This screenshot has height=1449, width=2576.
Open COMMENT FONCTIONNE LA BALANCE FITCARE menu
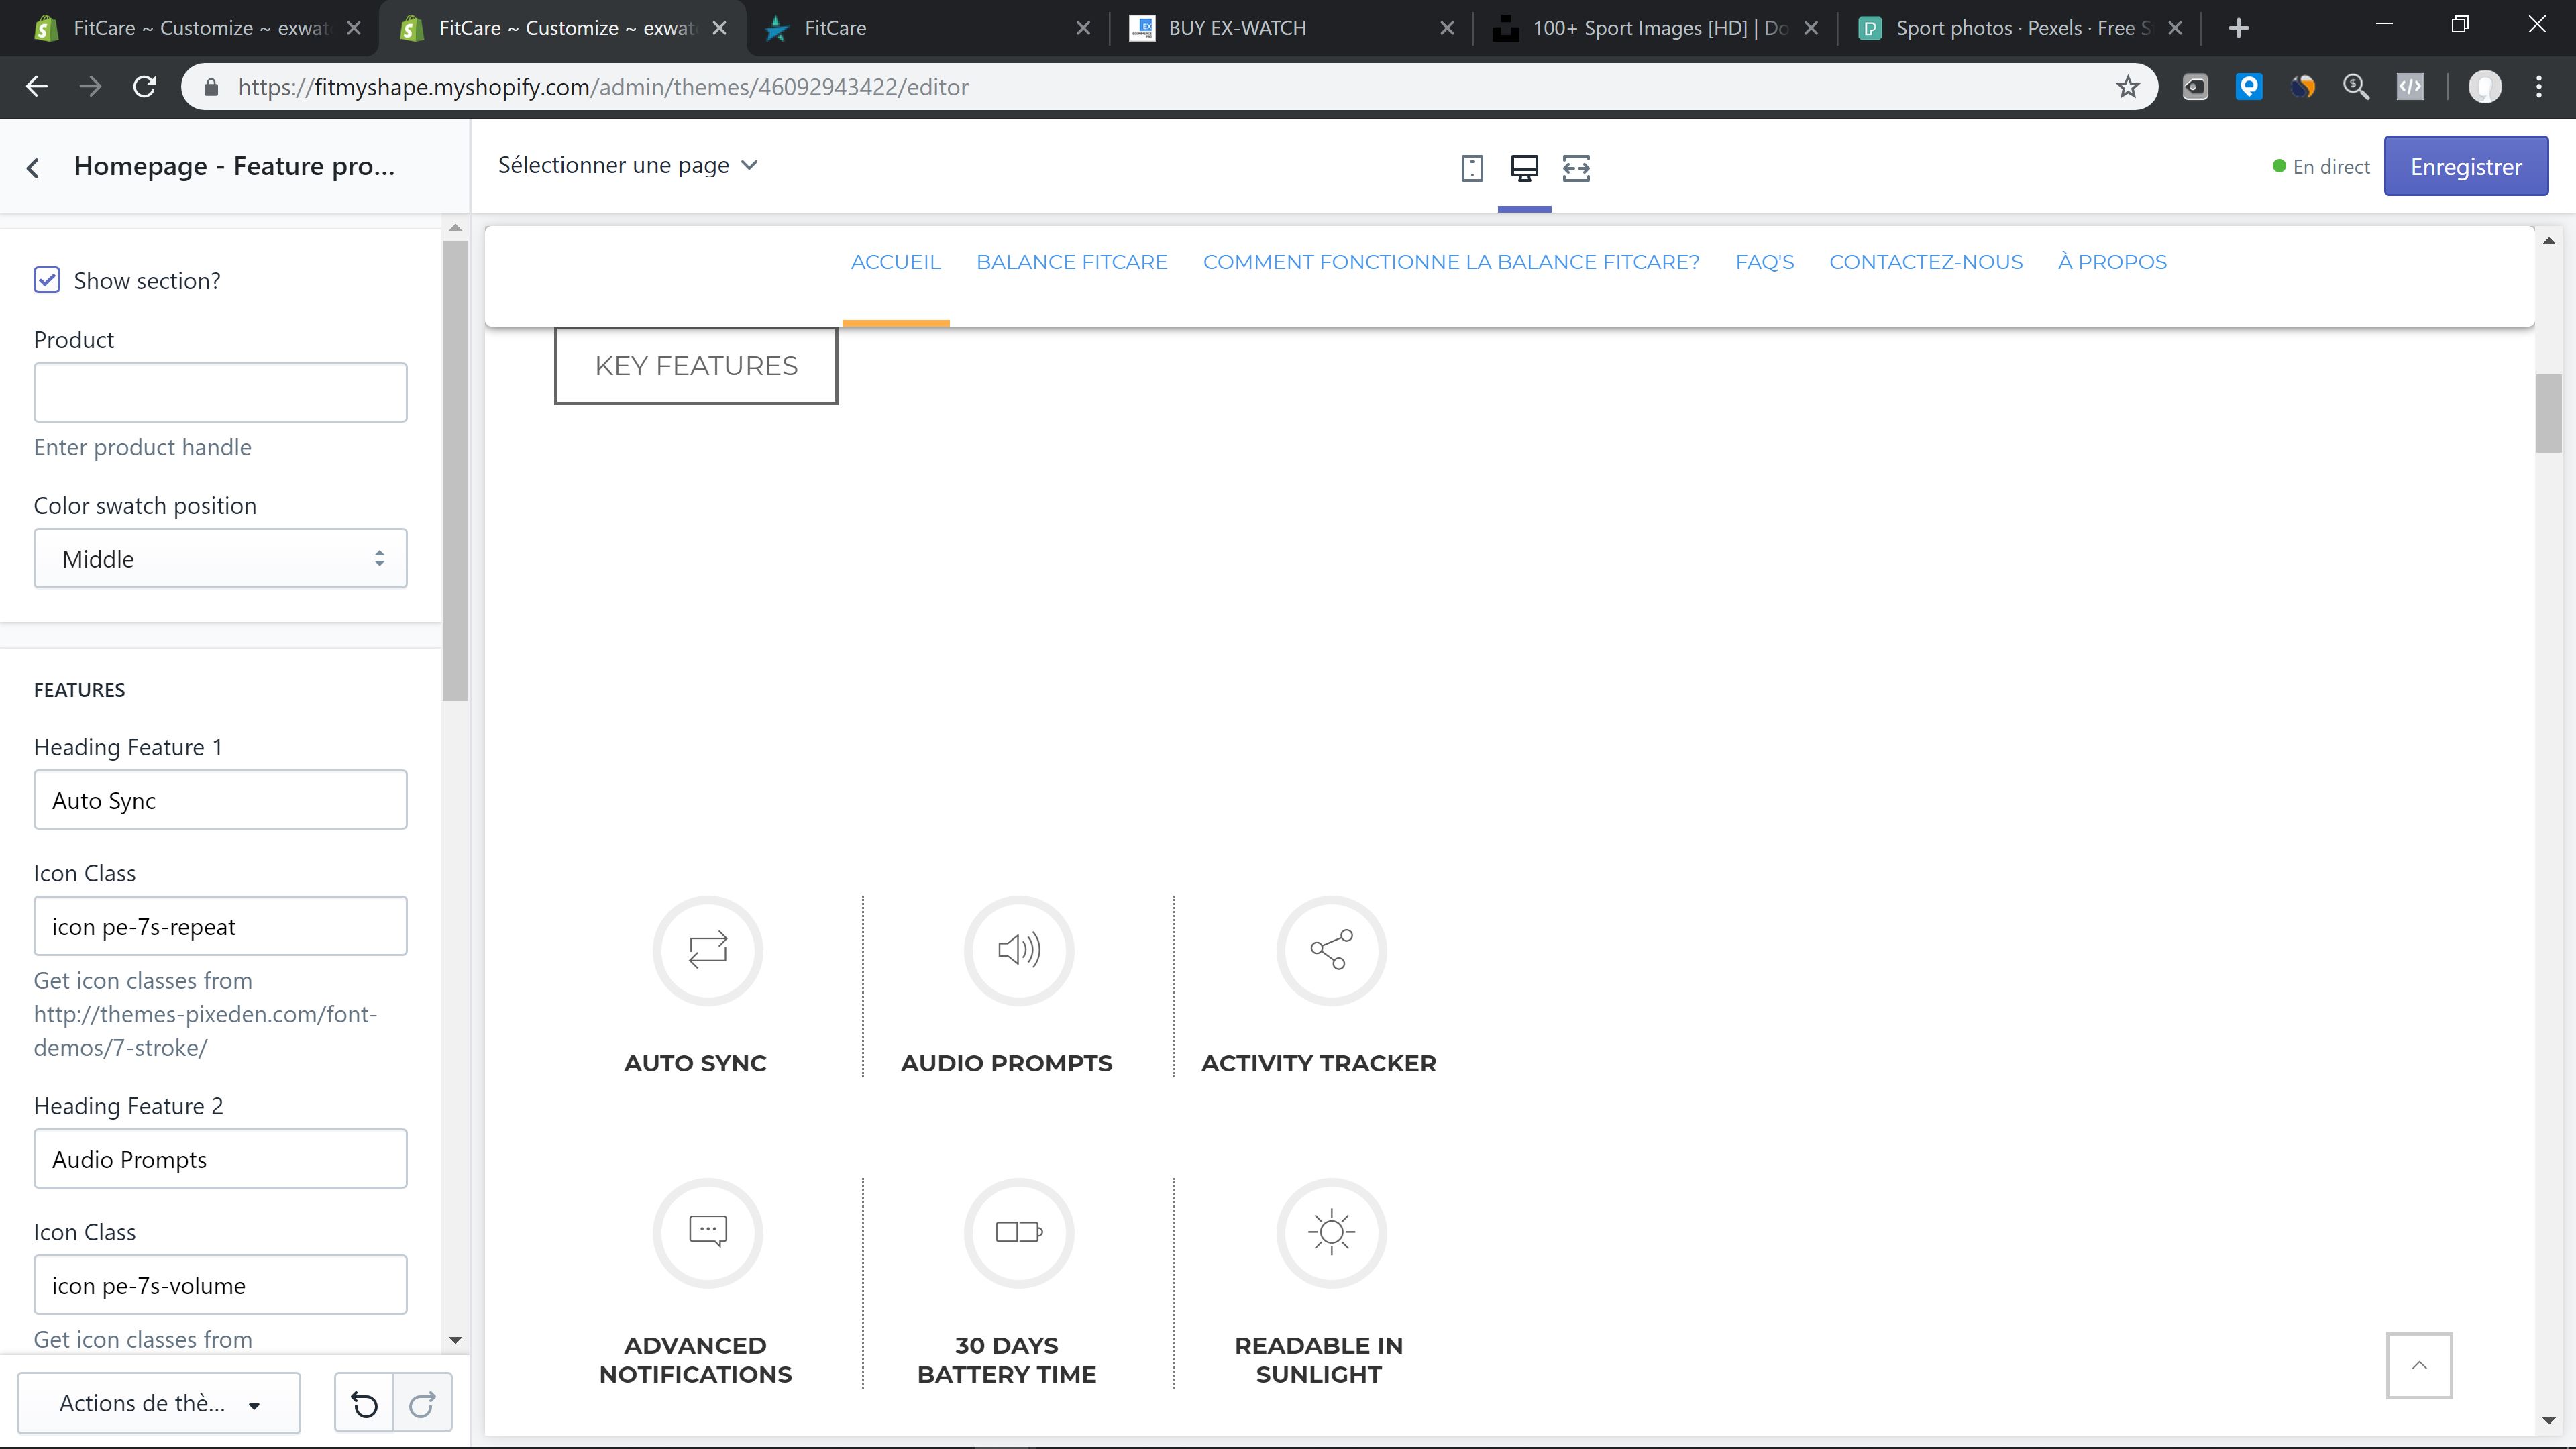(1451, 262)
